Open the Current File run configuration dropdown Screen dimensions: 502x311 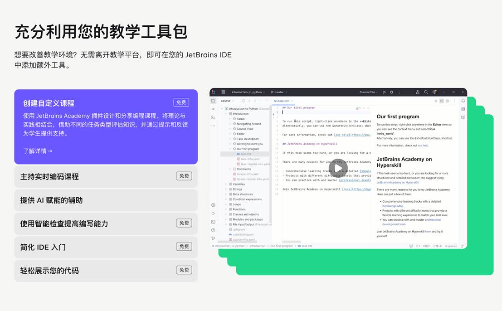pos(369,92)
